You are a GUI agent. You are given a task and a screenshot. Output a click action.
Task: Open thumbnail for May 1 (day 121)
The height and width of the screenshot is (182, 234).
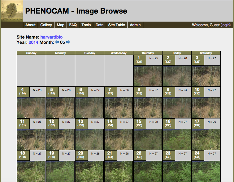pyautogui.click(x=148, y=76)
